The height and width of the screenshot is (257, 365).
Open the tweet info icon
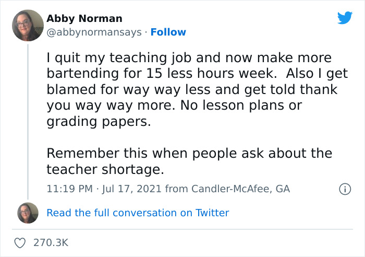click(345, 189)
